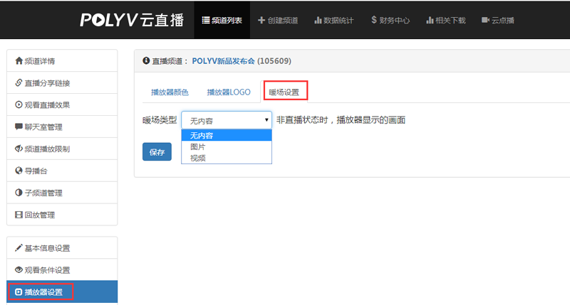Click the camera icon for 云点播

tap(485, 20)
